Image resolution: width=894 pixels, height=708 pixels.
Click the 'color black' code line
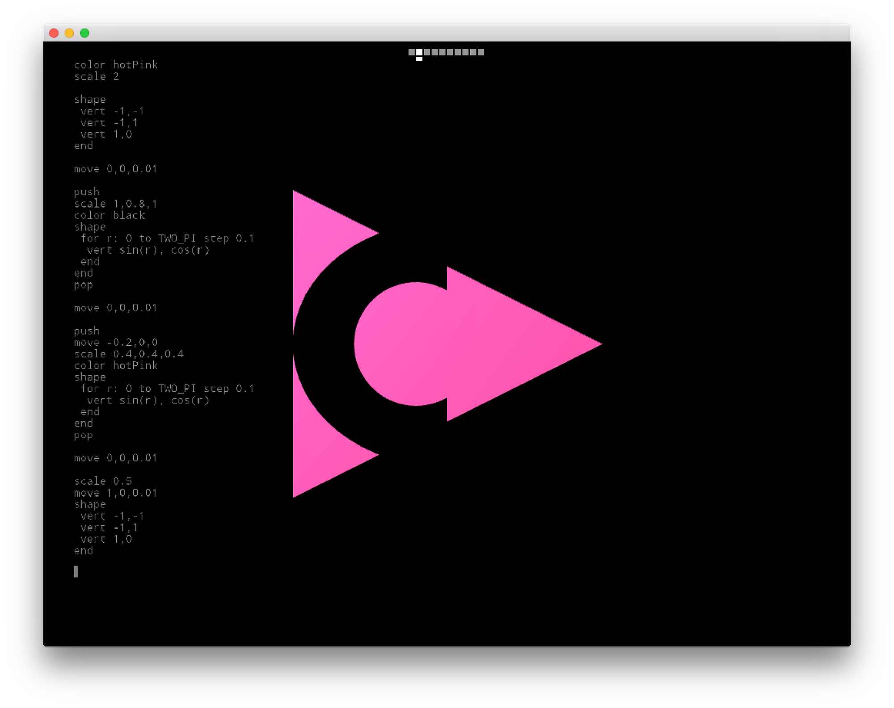(x=110, y=216)
